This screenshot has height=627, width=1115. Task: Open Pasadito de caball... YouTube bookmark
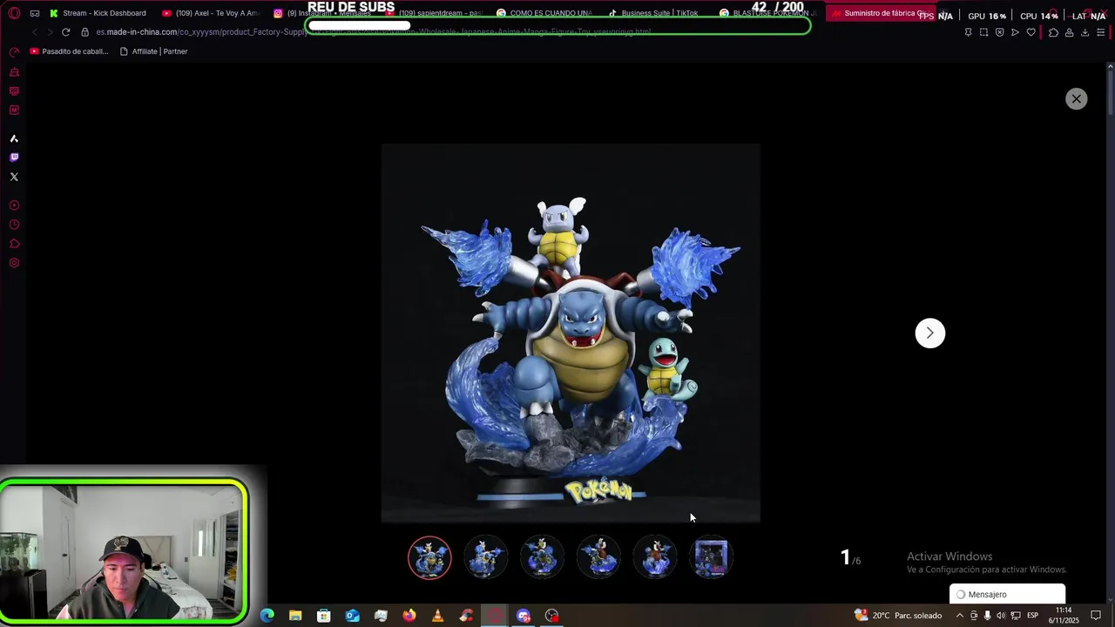tap(69, 51)
